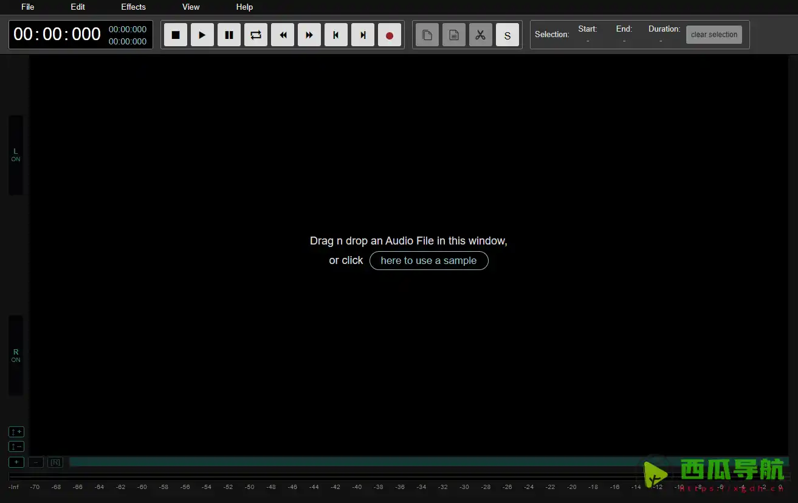Jump to the end of the track
The width and height of the screenshot is (798, 503).
(x=363, y=35)
